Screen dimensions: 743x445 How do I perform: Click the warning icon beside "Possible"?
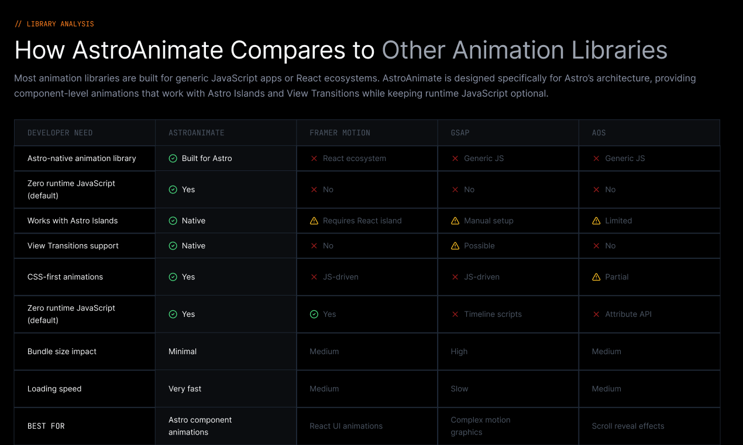click(x=455, y=246)
